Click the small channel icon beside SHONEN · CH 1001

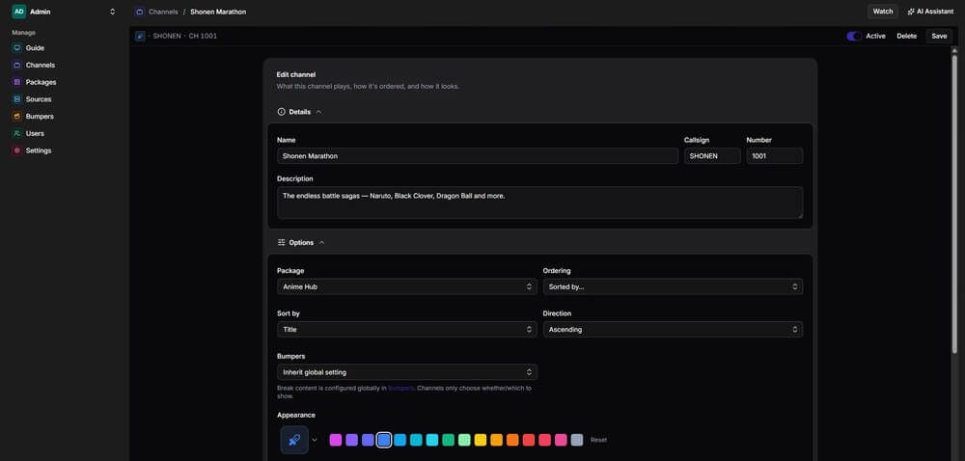(140, 37)
